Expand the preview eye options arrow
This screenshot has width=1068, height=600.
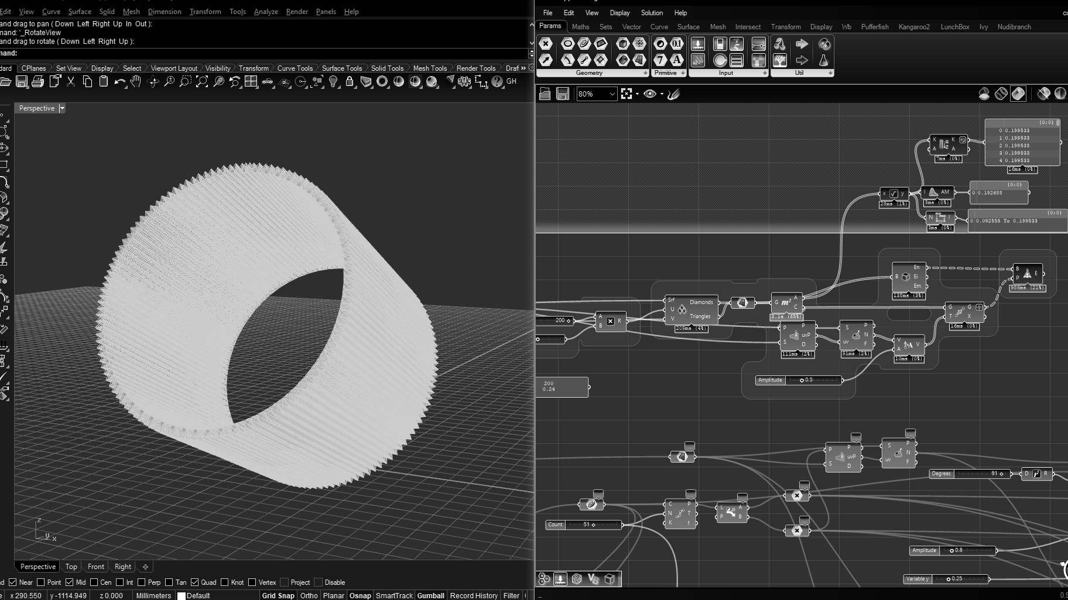click(662, 94)
